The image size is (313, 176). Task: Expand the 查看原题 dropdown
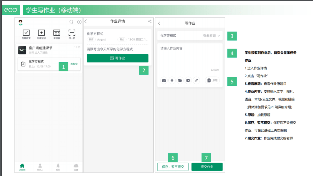coord(211,36)
